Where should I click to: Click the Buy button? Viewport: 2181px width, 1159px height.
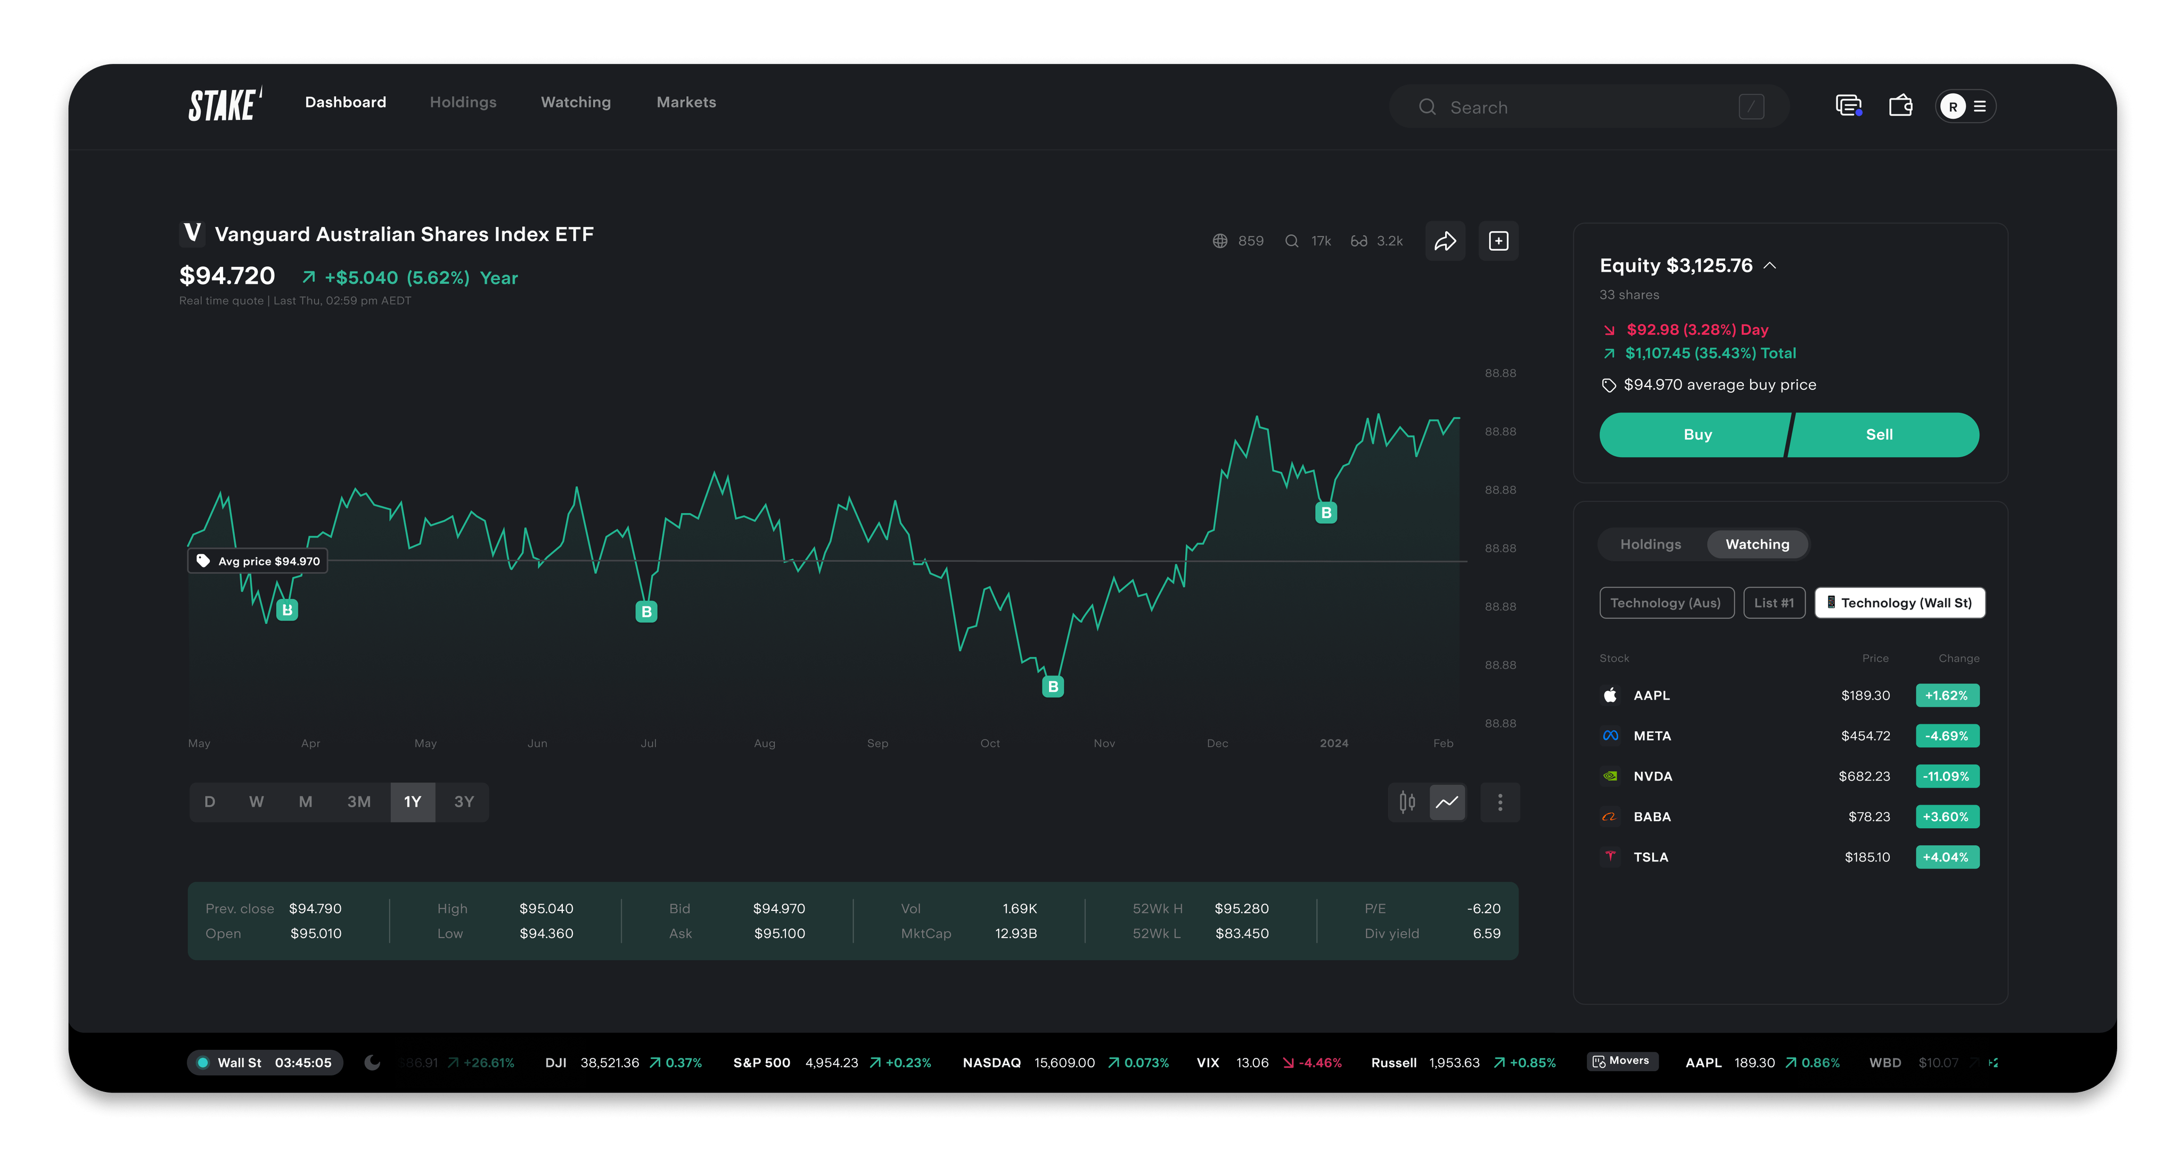1696,435
